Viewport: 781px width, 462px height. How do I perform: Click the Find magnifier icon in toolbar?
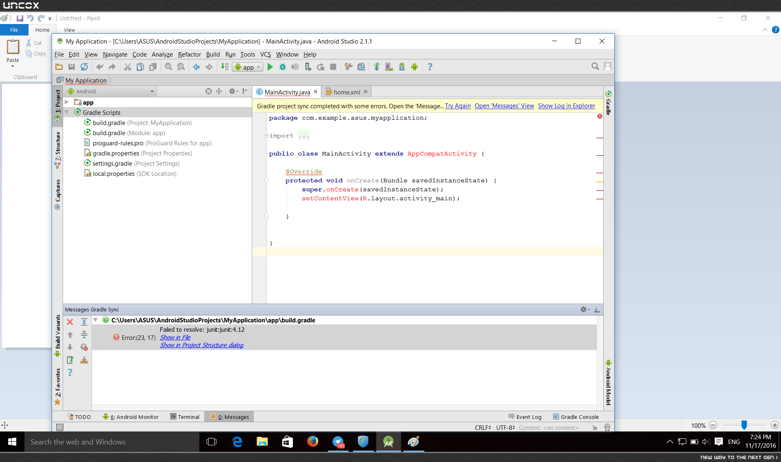pyautogui.click(x=168, y=67)
